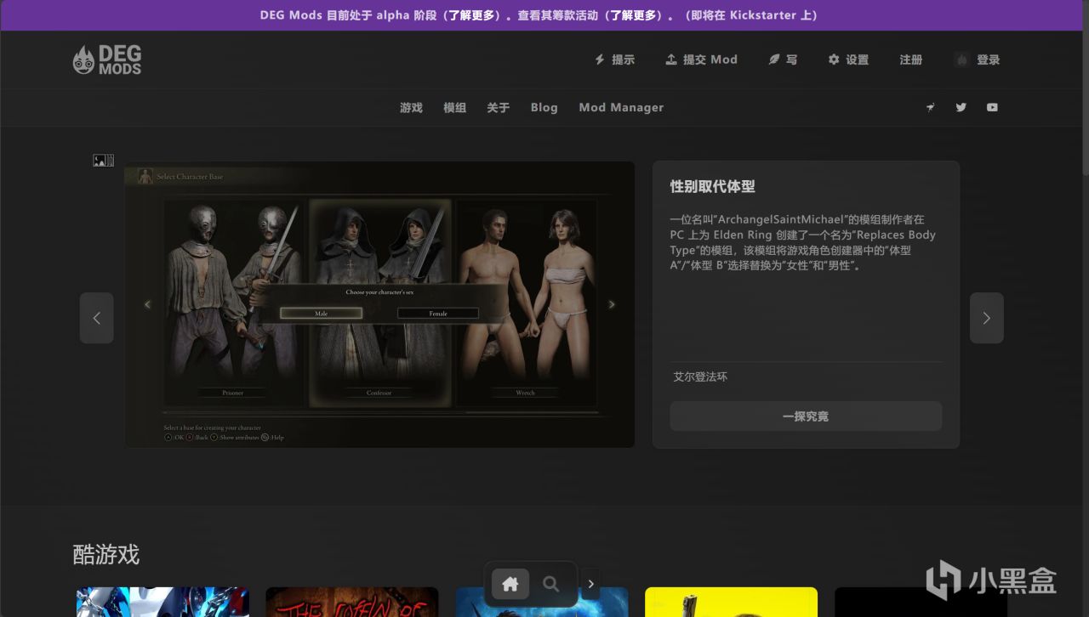Open the featured Elden Ring mod screenshot
The height and width of the screenshot is (617, 1089).
tap(379, 304)
